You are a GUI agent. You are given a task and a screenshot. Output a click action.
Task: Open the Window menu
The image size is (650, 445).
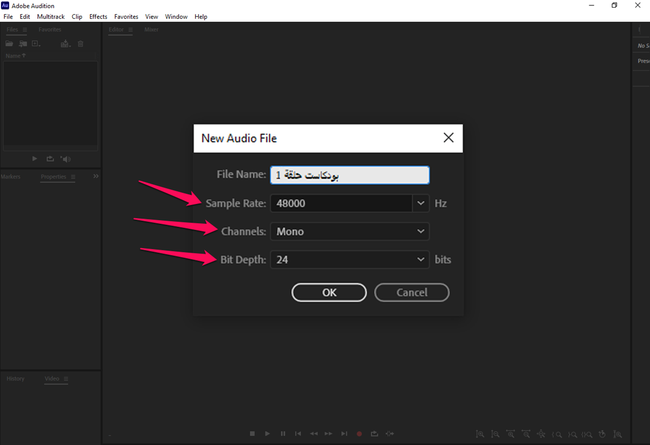point(176,17)
